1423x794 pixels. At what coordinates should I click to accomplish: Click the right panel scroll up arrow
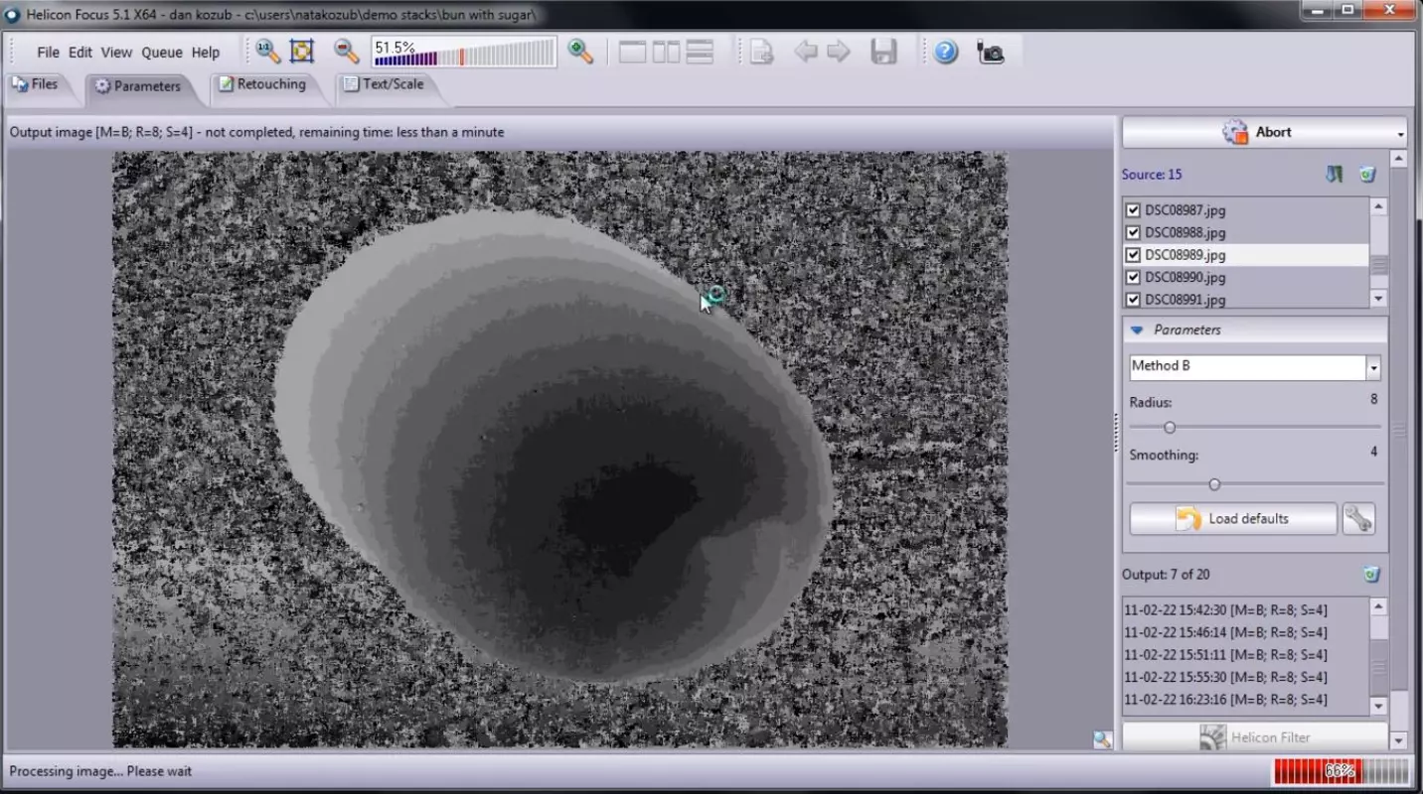coord(1399,159)
